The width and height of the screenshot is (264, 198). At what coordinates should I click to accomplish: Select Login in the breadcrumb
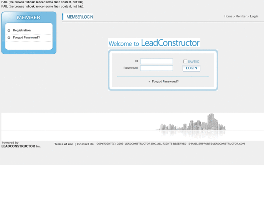click(254, 16)
